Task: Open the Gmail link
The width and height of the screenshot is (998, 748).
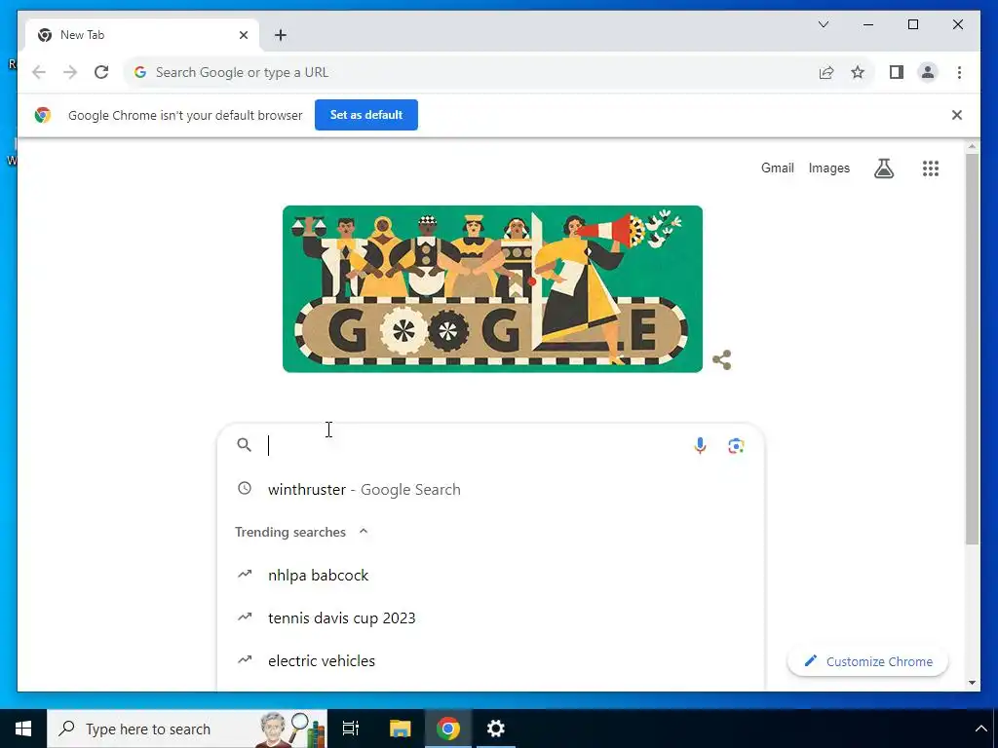Action: [x=777, y=168]
